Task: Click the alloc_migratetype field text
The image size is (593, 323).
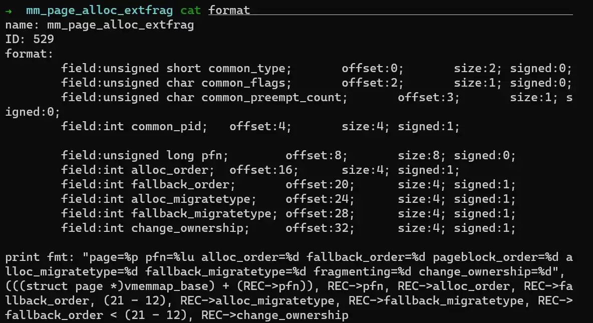Action: coord(159,199)
